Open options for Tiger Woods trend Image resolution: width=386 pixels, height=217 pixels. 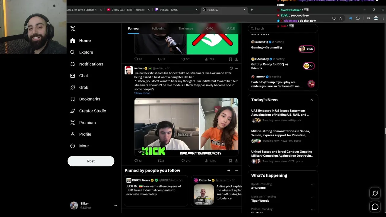coord(313,197)
